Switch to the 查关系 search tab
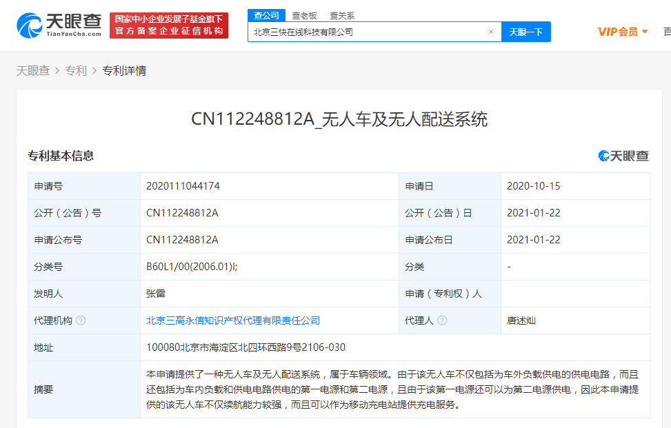This screenshot has width=671, height=428. click(x=342, y=15)
